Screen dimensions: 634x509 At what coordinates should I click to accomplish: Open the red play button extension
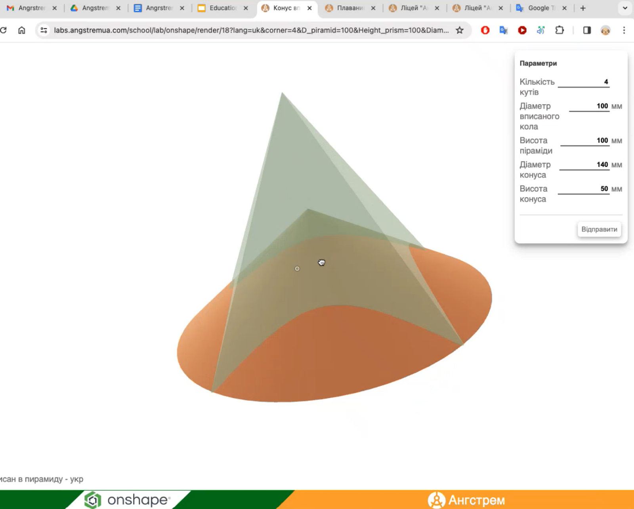pos(522,30)
